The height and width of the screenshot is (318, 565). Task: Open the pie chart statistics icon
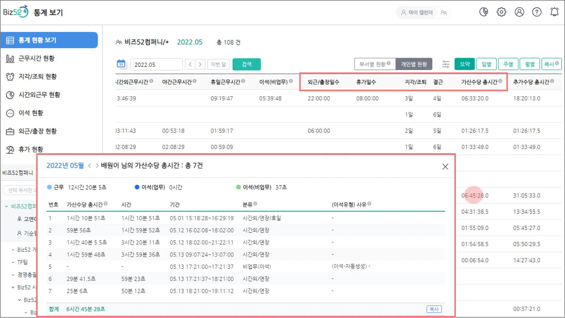484,12
